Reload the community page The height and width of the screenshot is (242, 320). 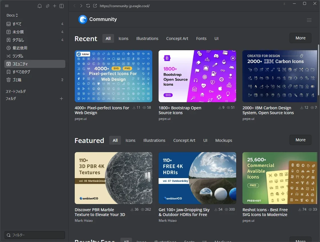(88, 6)
